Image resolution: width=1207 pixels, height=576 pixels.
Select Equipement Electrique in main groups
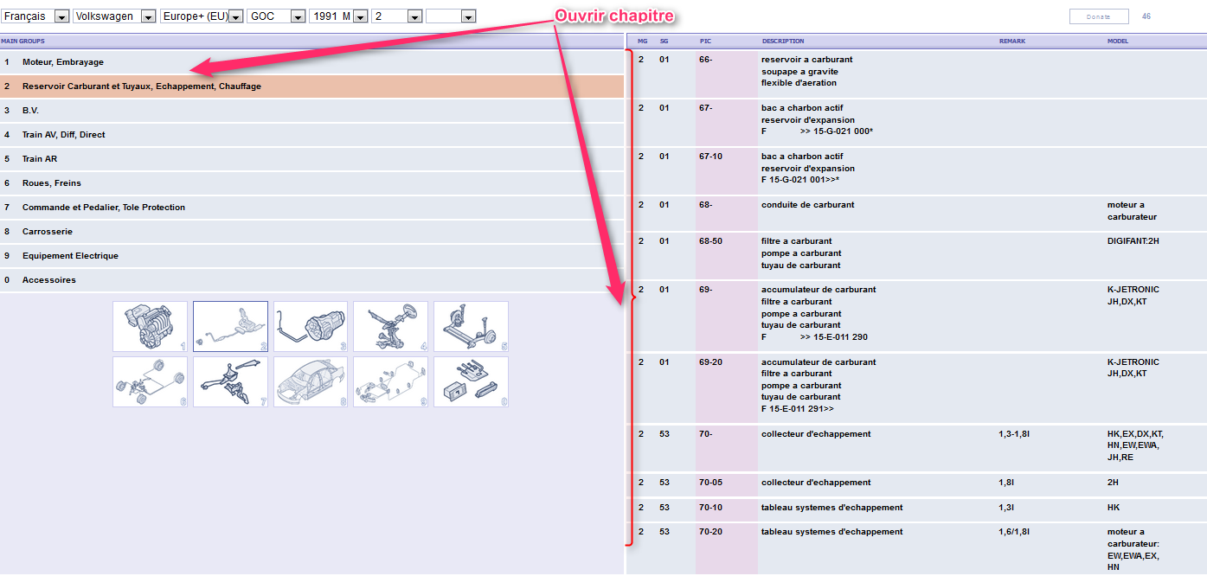(71, 256)
